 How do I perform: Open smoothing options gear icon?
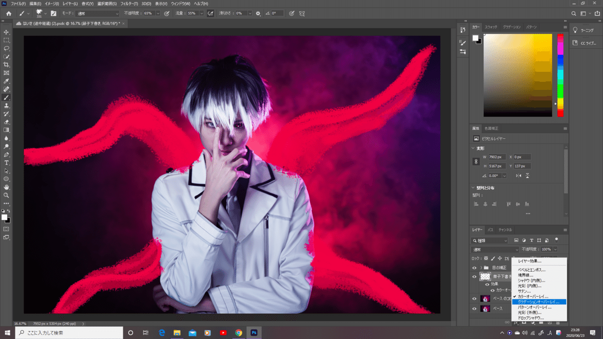(258, 13)
